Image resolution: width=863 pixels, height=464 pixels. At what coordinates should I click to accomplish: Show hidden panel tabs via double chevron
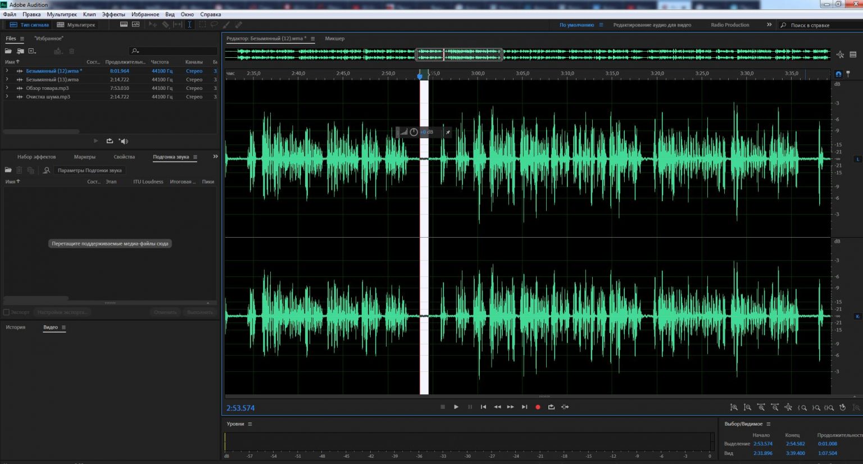(x=215, y=157)
